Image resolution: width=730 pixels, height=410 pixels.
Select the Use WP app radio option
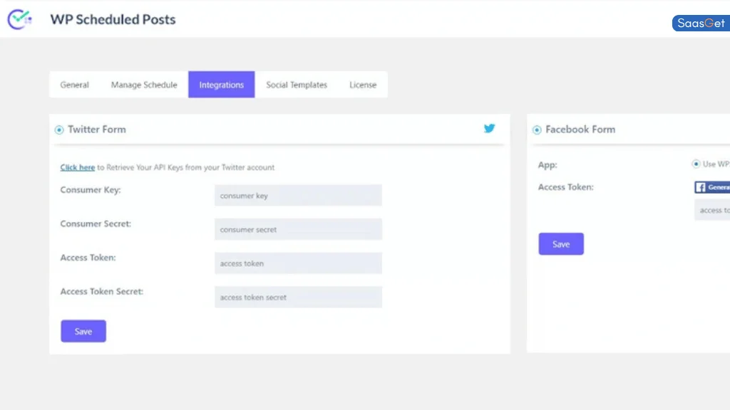[x=696, y=164]
